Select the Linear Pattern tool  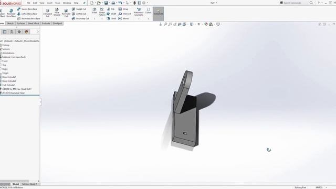tap(102, 12)
